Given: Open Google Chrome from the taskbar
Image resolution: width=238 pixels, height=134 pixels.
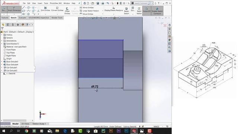Looking at the screenshot, I should tap(26, 131).
